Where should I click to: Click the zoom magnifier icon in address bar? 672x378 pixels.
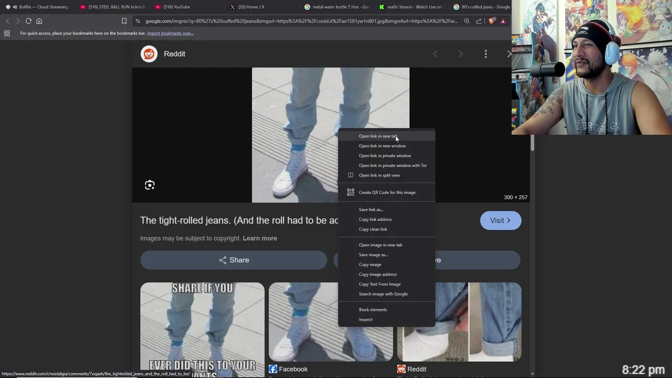coord(467,21)
